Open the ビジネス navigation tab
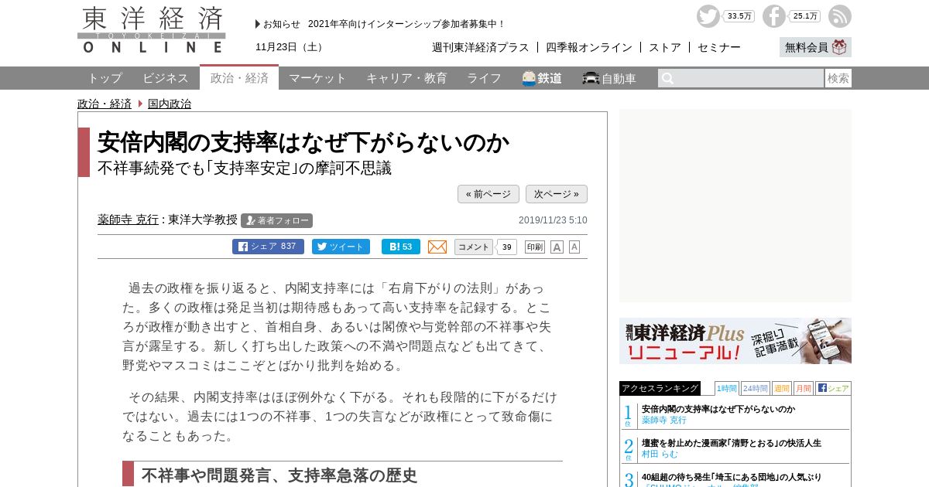Viewport: 929px width, 487px height. click(x=166, y=78)
